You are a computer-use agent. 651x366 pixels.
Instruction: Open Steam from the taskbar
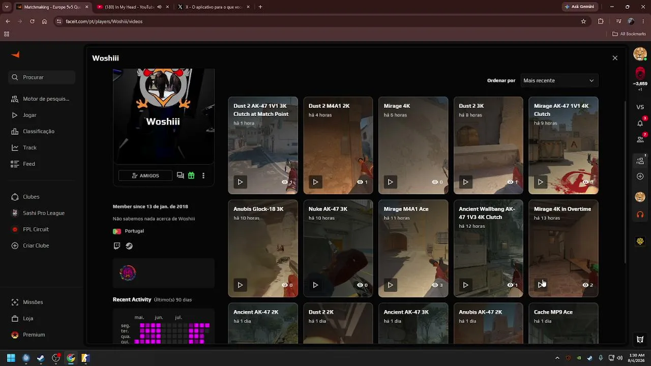coord(41,358)
